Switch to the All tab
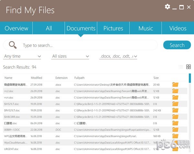The image size is (194, 154). click(48, 28)
